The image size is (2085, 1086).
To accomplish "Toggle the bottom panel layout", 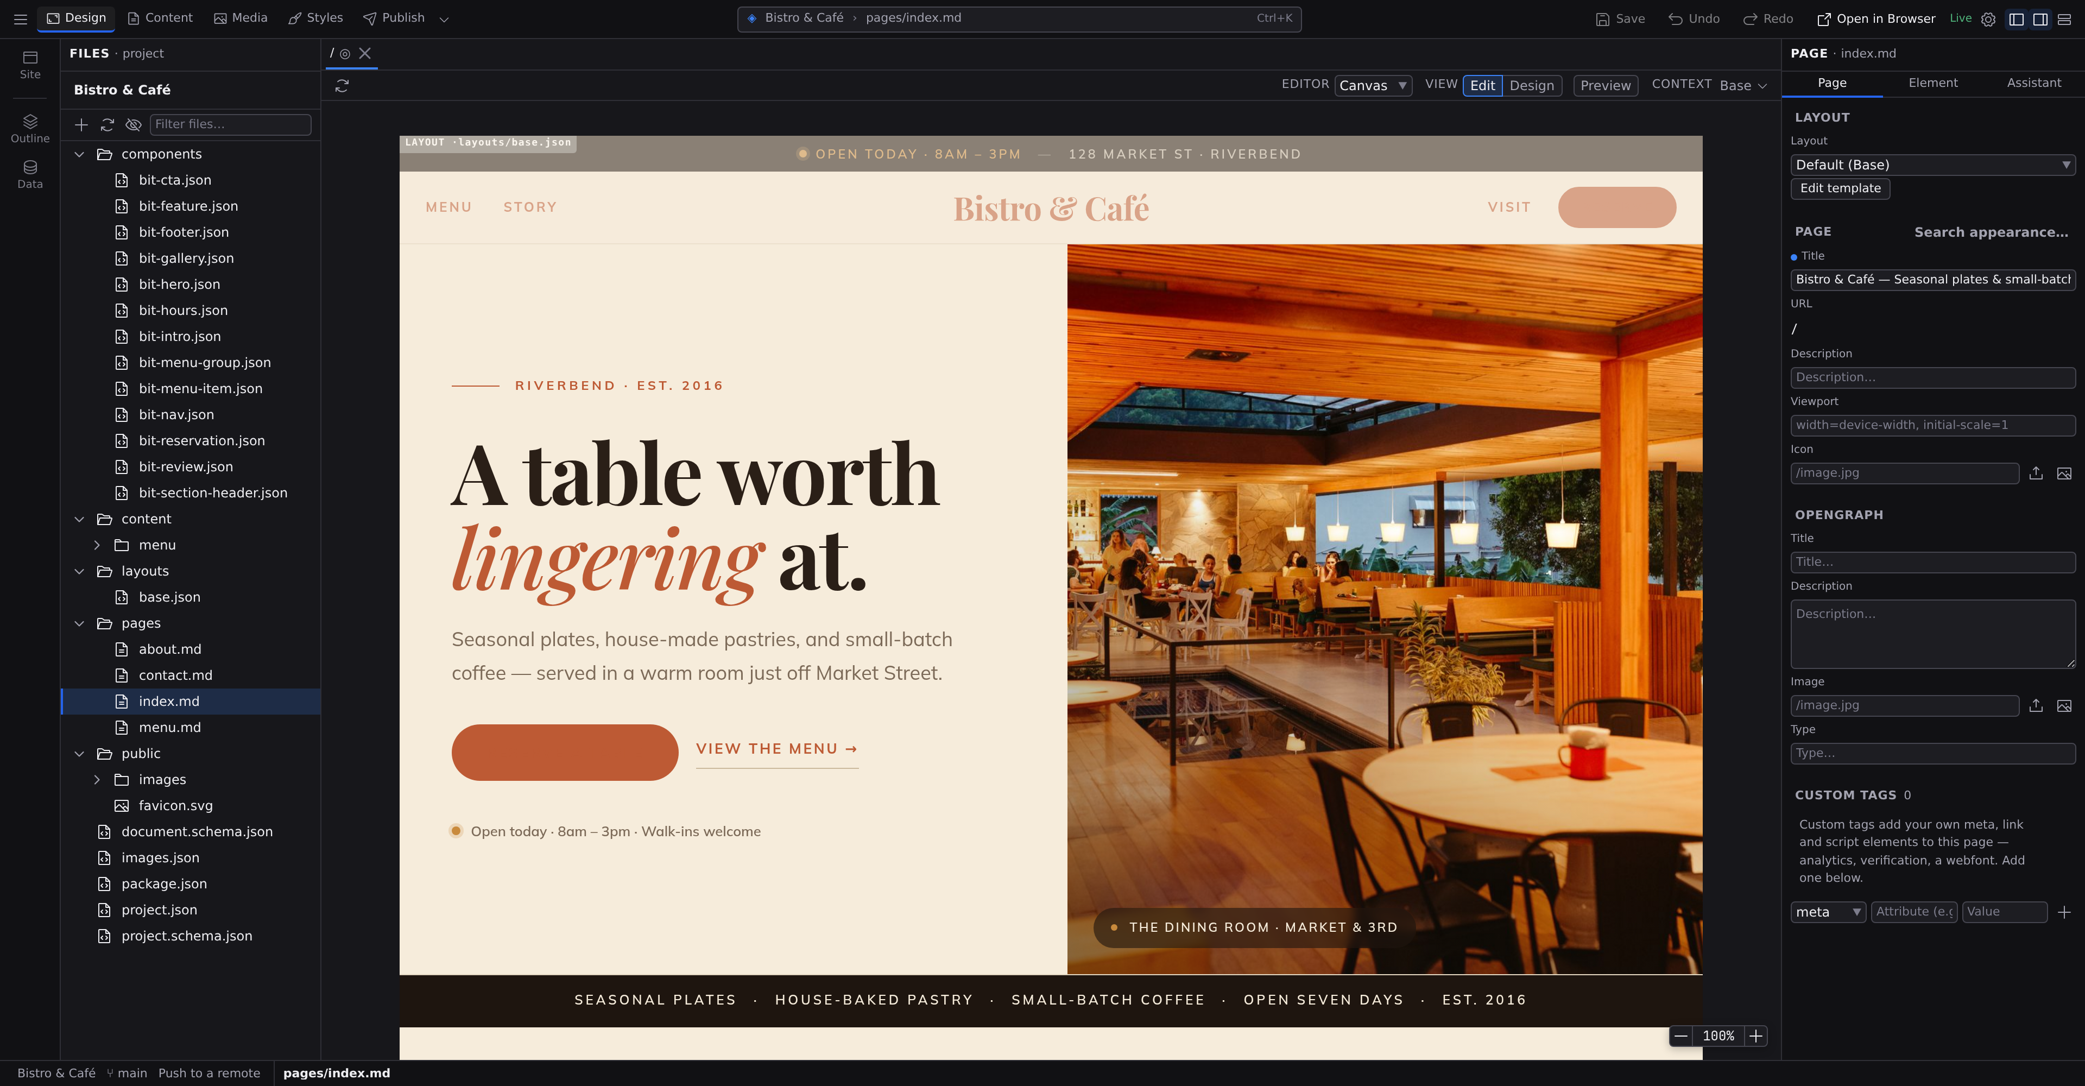I will 2064,18.
